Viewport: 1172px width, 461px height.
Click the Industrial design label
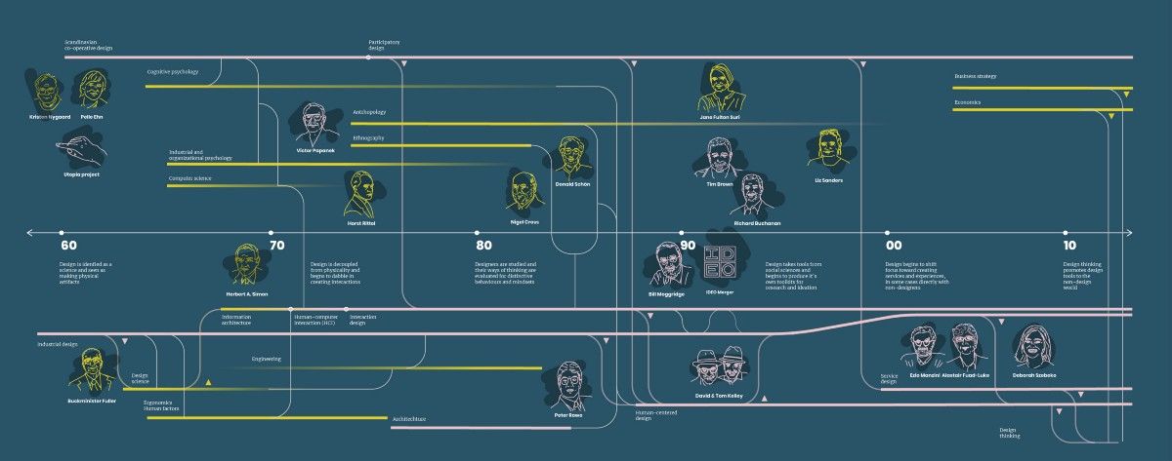[x=58, y=344]
